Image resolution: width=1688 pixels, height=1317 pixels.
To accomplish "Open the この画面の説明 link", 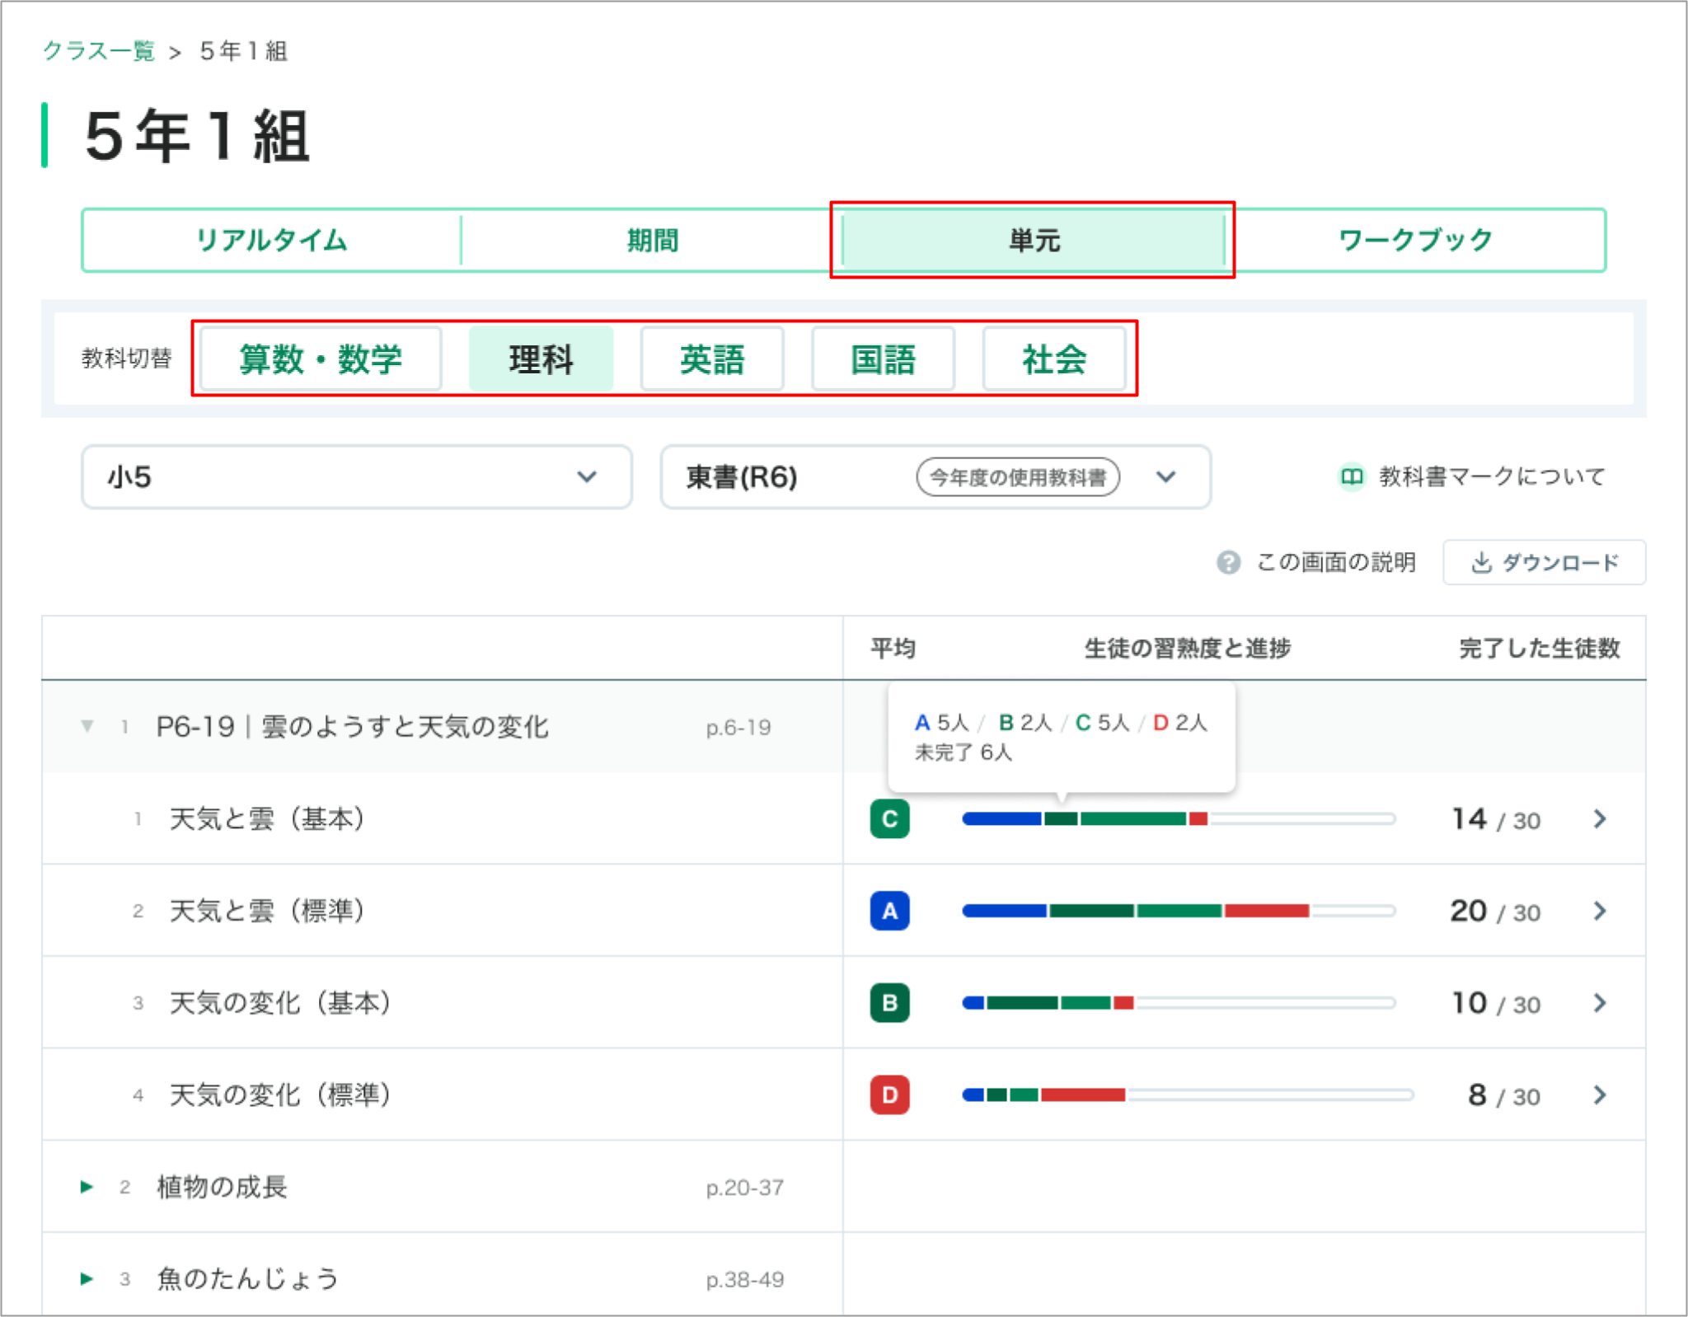I will pyautogui.click(x=1335, y=562).
